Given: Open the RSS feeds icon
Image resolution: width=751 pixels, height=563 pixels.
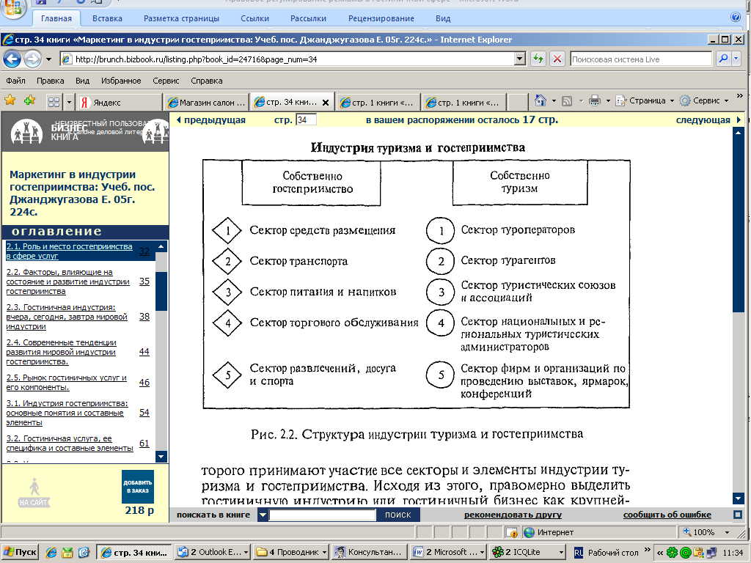Looking at the screenshot, I should pyautogui.click(x=567, y=101).
